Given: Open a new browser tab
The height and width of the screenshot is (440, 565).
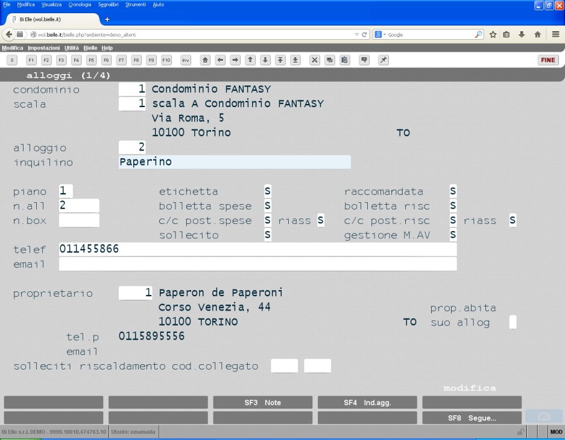Looking at the screenshot, I should pos(107,19).
